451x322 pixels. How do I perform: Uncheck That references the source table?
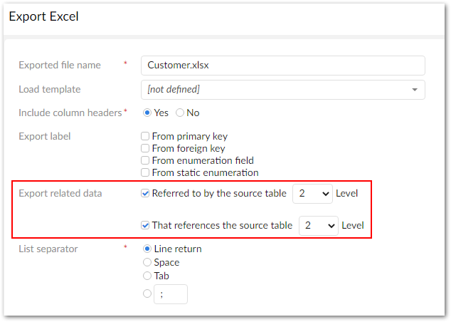click(x=145, y=225)
